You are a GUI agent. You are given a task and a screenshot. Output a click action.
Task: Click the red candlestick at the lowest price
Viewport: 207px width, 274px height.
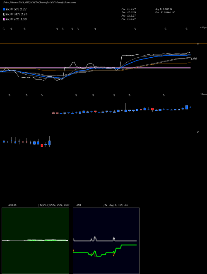tap(42, 145)
